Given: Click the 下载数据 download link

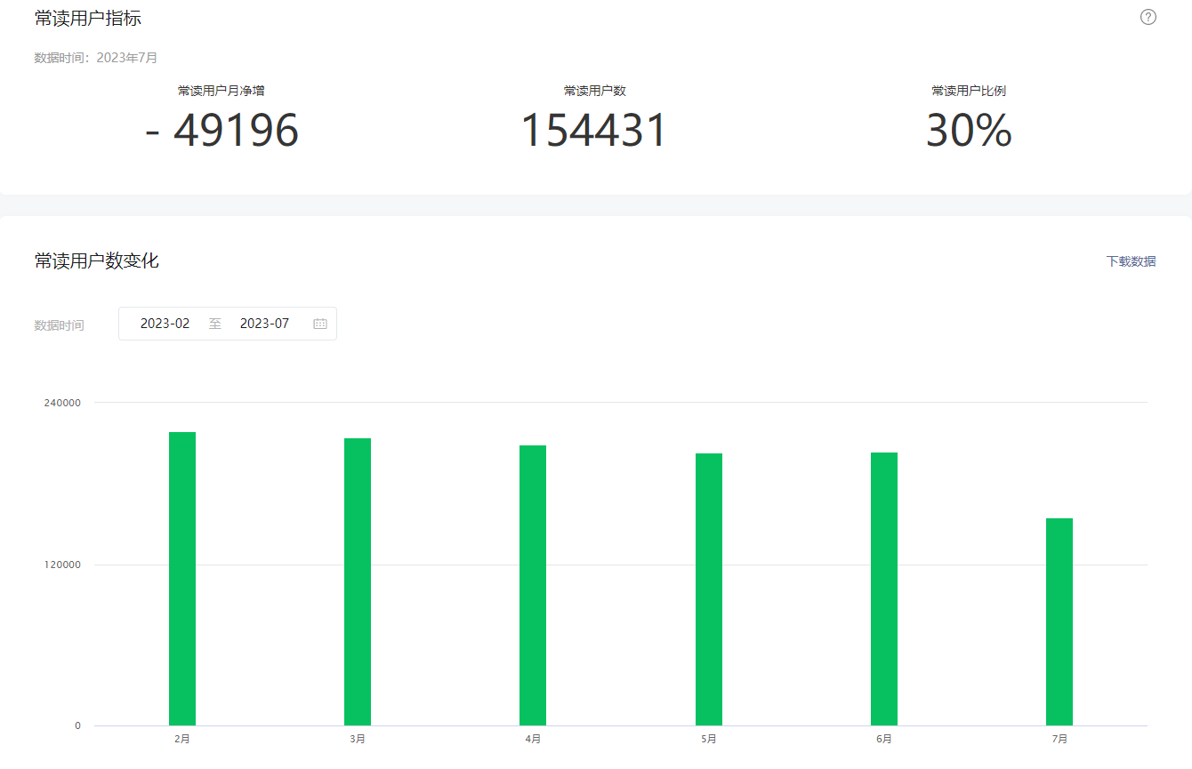Looking at the screenshot, I should pyautogui.click(x=1132, y=261).
